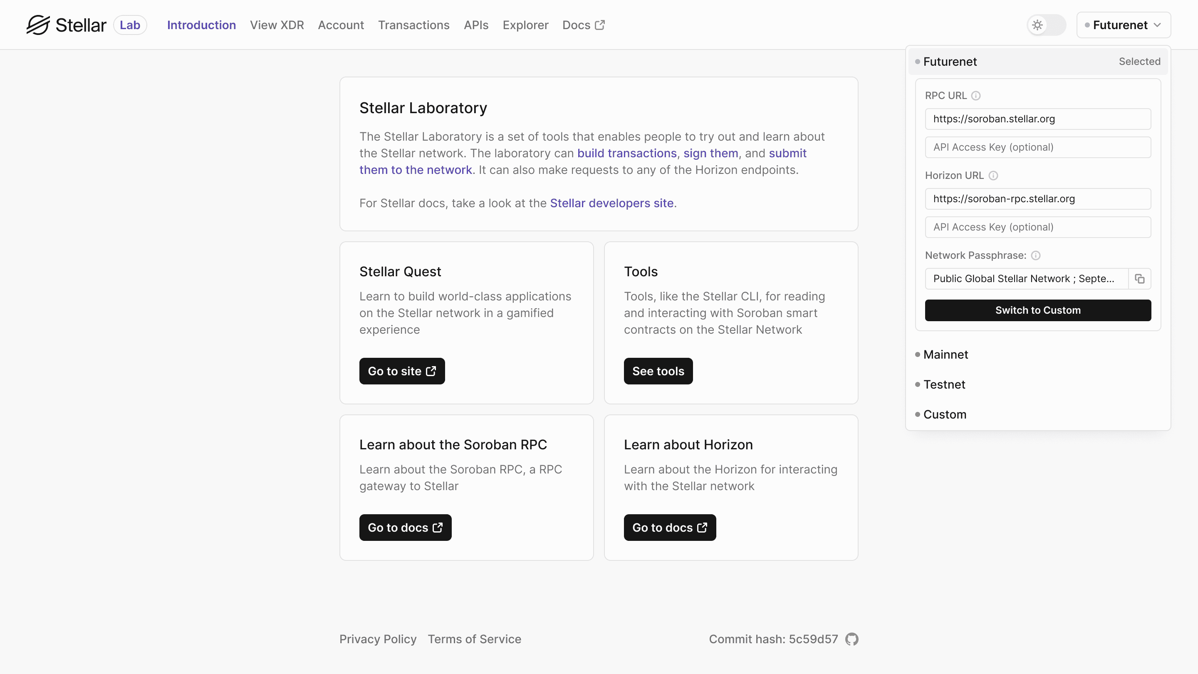This screenshot has width=1198, height=674.
Task: Click the RPC URL input field
Action: coord(1038,119)
